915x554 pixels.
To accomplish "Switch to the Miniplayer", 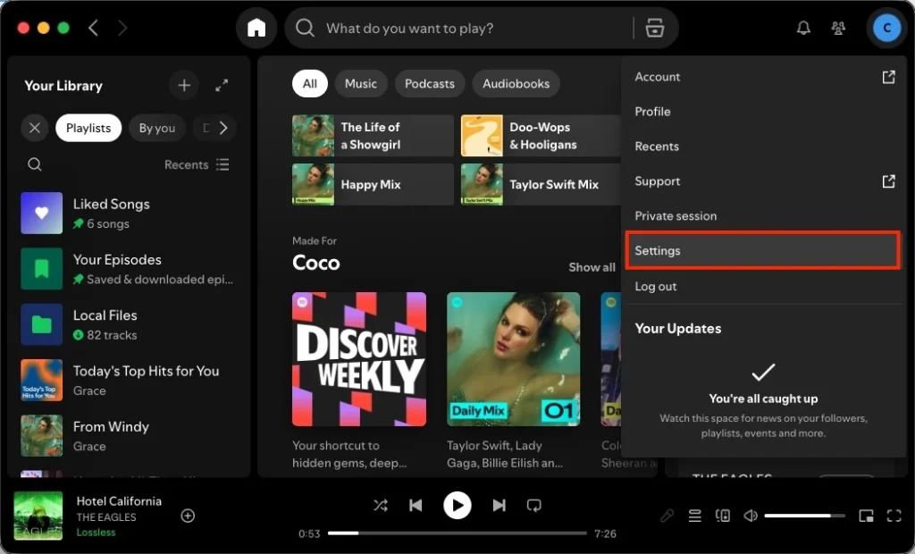I will point(864,516).
